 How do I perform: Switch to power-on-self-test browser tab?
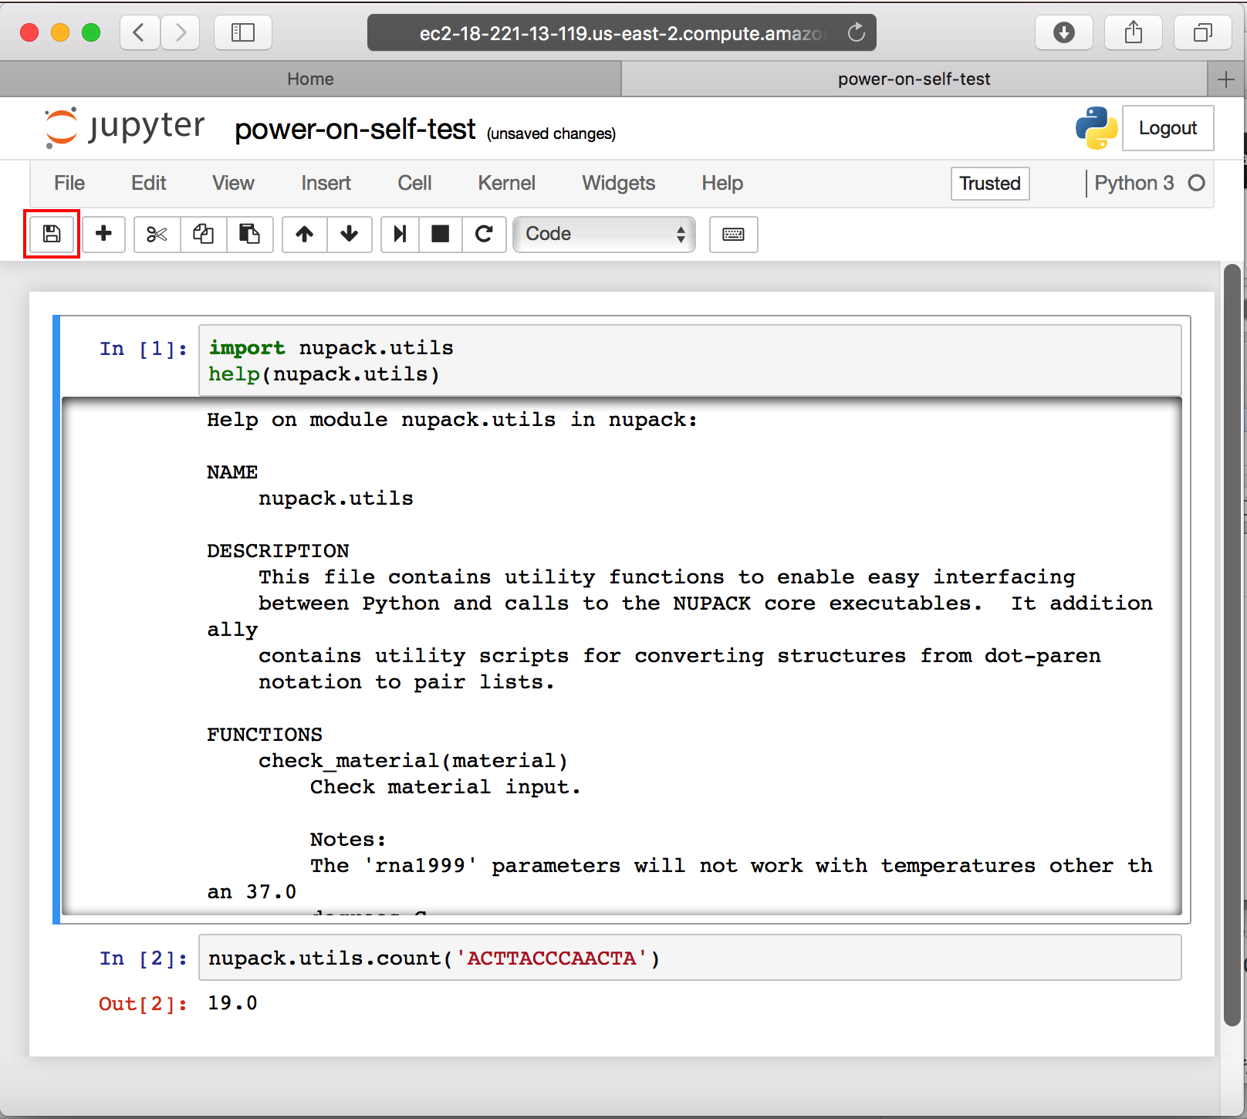[914, 79]
